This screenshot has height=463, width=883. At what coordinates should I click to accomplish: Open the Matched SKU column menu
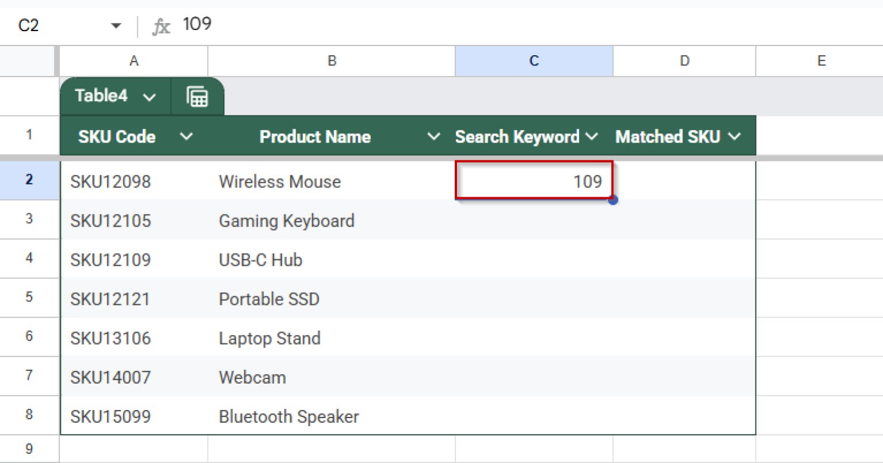(735, 136)
